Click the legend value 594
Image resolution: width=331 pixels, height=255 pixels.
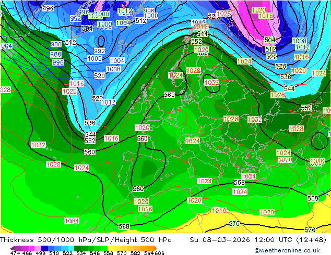[x=149, y=253]
